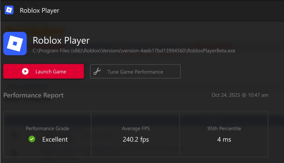This screenshot has height=163, width=284.
Task: Click the Performance Grade label
Action: [x=48, y=129]
